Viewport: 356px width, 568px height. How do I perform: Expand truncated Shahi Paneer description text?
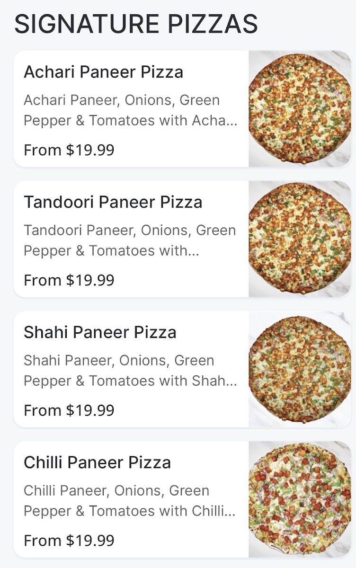pos(130,371)
